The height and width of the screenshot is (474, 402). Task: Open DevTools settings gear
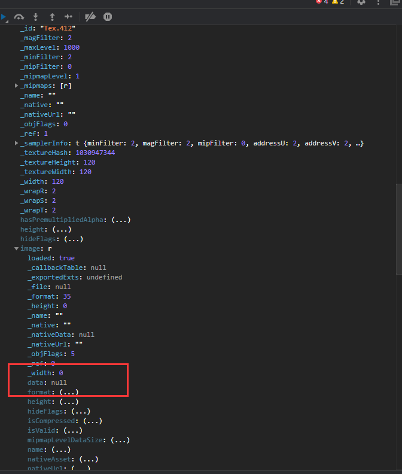361,2
